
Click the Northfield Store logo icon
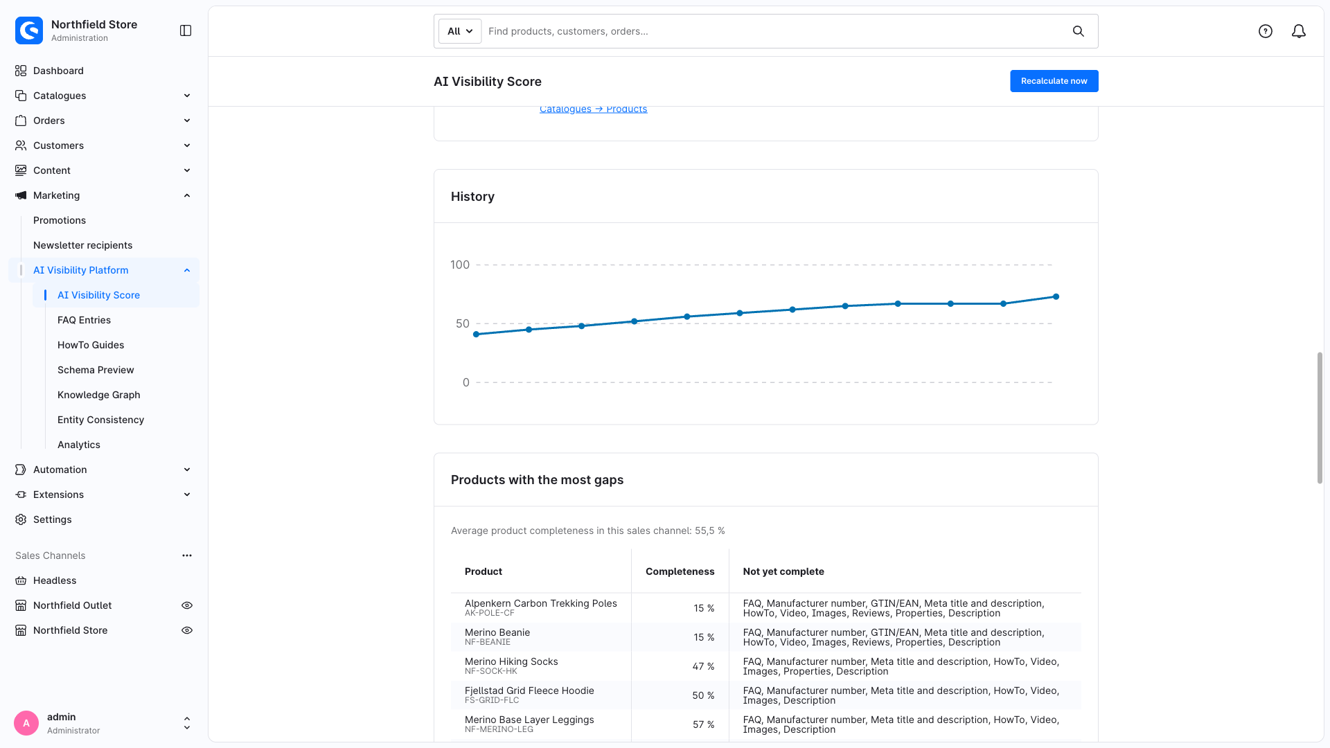tap(29, 30)
